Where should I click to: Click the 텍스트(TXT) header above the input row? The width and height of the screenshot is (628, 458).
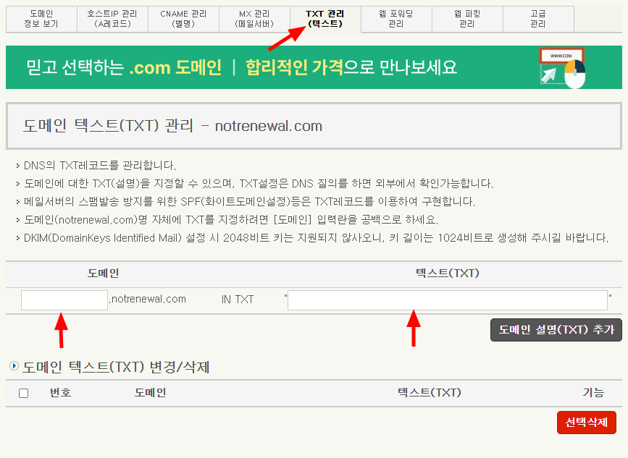point(448,273)
